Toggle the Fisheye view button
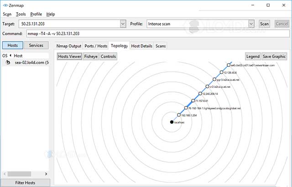This screenshot has width=292, height=187. (91, 56)
